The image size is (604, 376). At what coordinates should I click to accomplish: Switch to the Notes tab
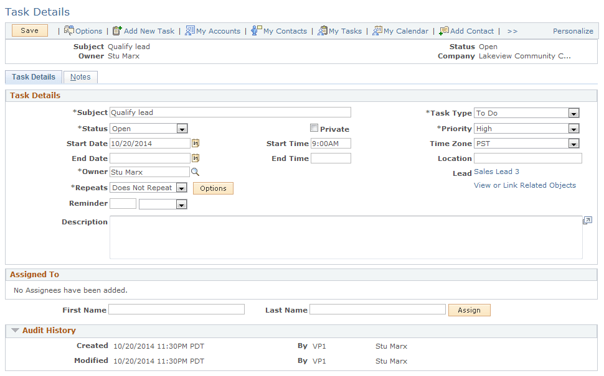pos(80,76)
